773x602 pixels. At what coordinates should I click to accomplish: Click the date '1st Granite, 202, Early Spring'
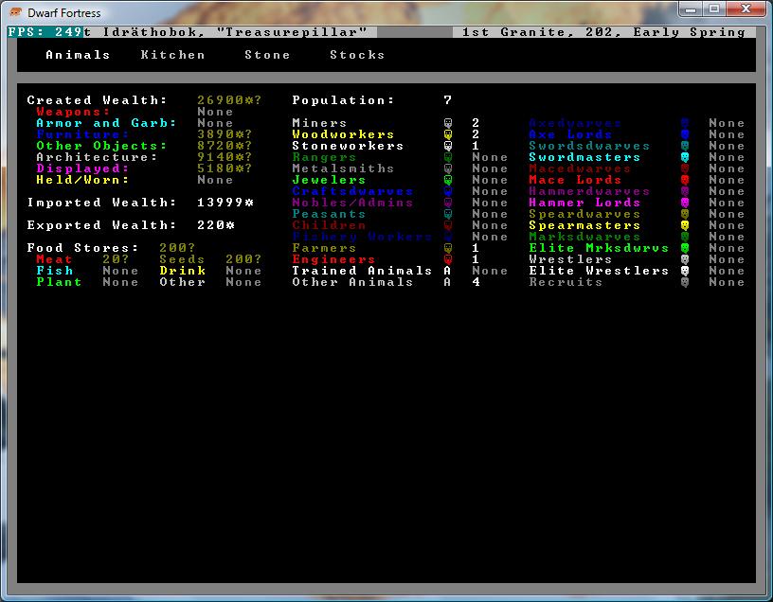[x=604, y=32]
